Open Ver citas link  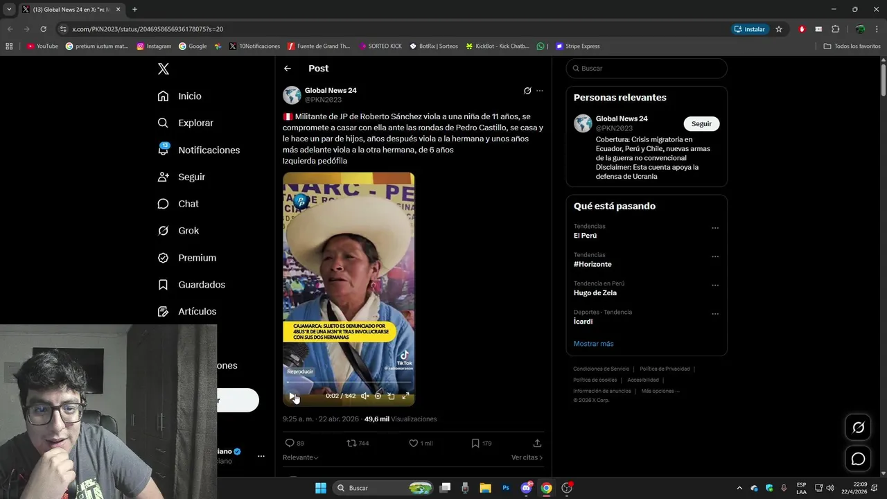point(527,457)
